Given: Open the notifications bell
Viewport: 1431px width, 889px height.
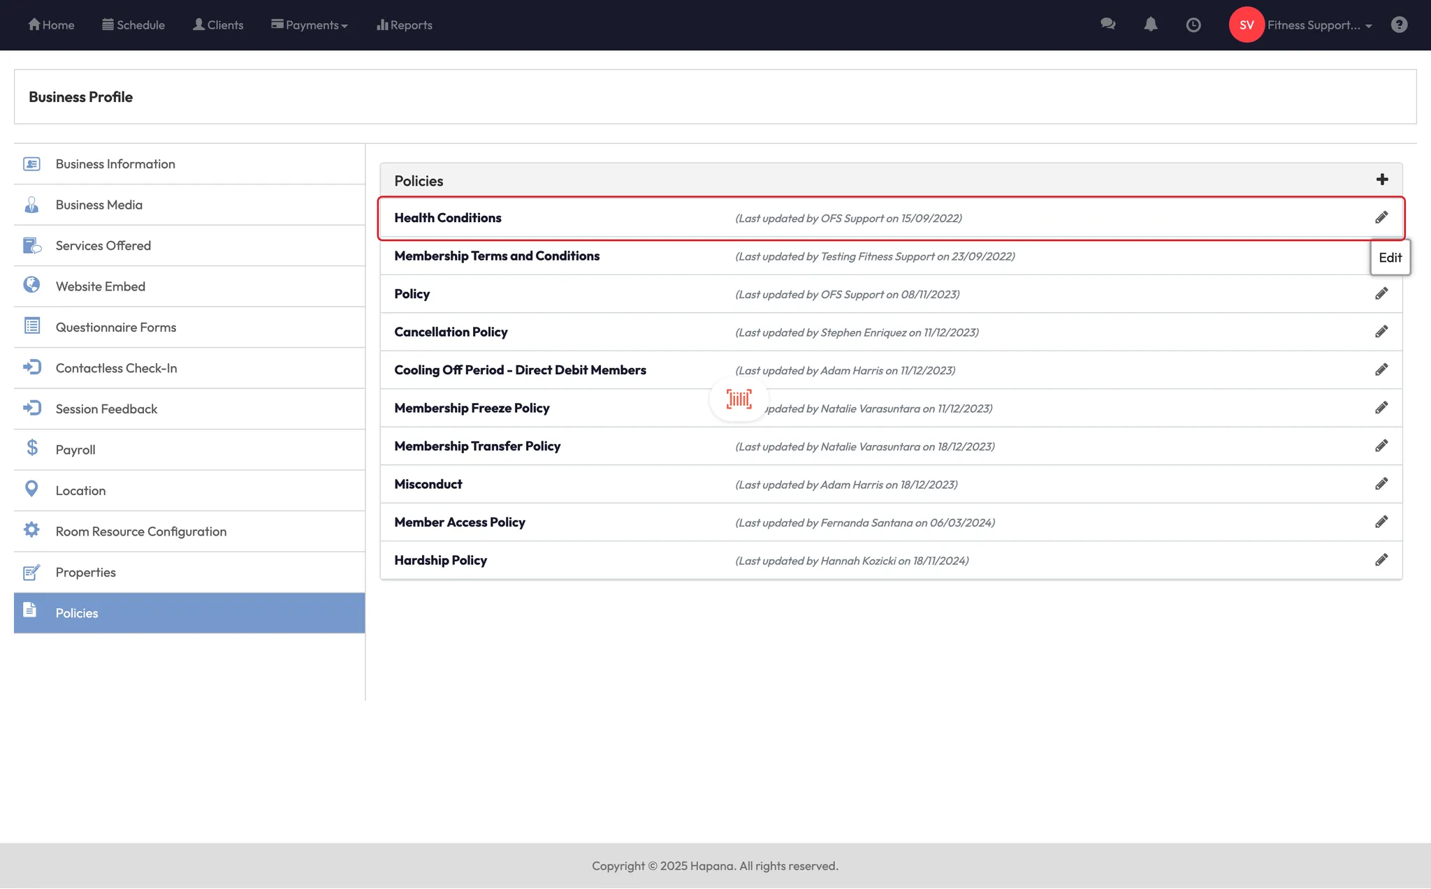Looking at the screenshot, I should pos(1150,24).
